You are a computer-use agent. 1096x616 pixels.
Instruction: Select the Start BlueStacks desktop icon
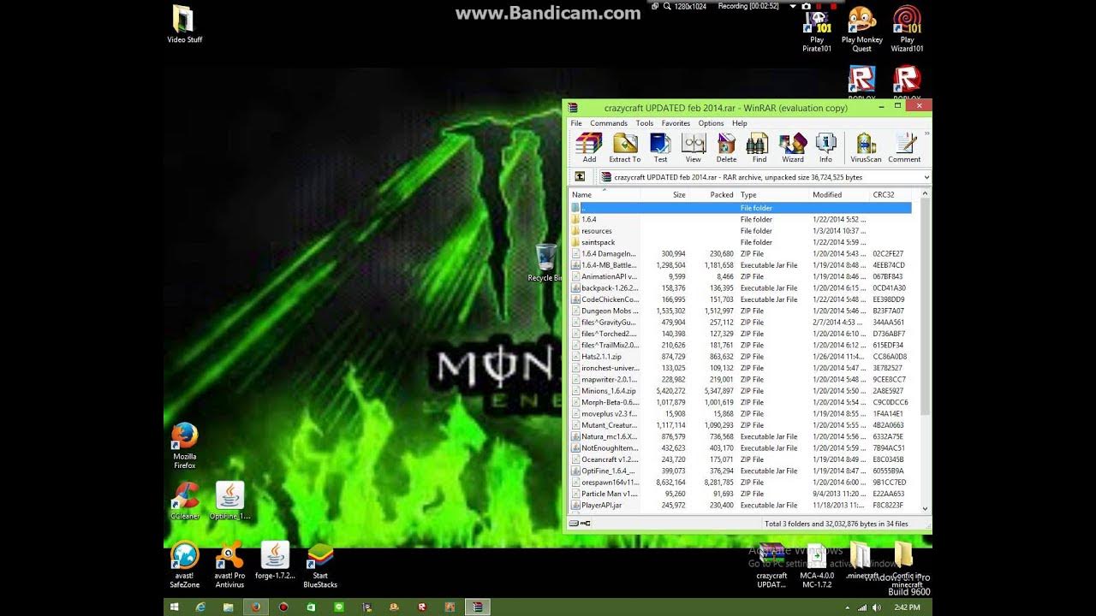[x=320, y=566]
